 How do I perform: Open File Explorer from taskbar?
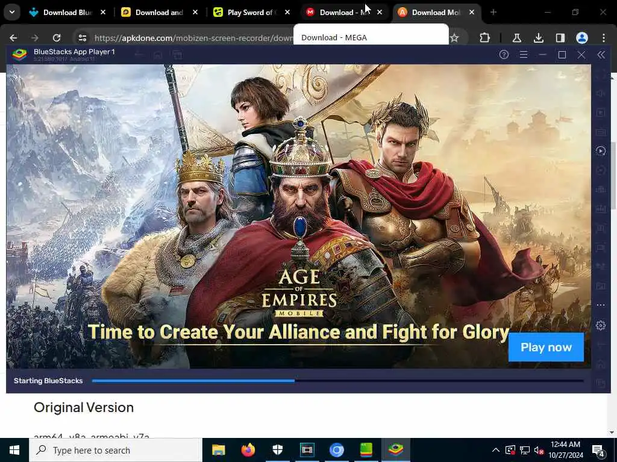pyautogui.click(x=218, y=450)
